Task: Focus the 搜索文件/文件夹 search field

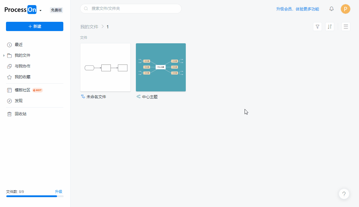Action: (x=131, y=9)
